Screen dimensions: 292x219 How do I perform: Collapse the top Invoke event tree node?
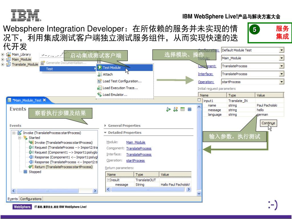pyautogui.click(x=14, y=133)
